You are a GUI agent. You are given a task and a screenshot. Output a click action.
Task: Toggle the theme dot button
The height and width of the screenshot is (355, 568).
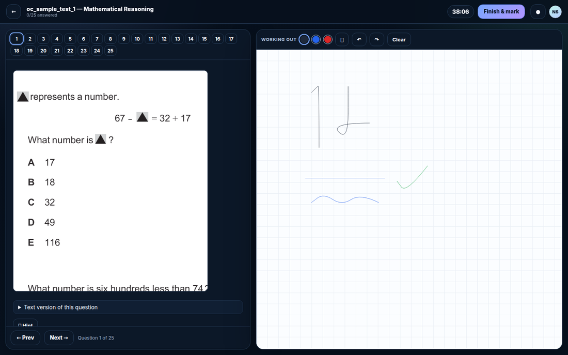(538, 11)
